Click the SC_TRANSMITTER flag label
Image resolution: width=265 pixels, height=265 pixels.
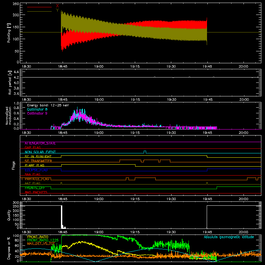(x=38, y=161)
